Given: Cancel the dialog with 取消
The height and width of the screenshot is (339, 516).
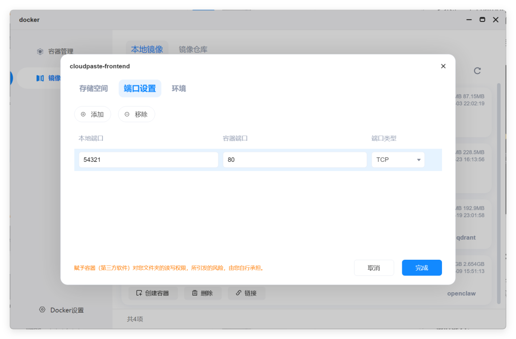Looking at the screenshot, I should click(374, 267).
